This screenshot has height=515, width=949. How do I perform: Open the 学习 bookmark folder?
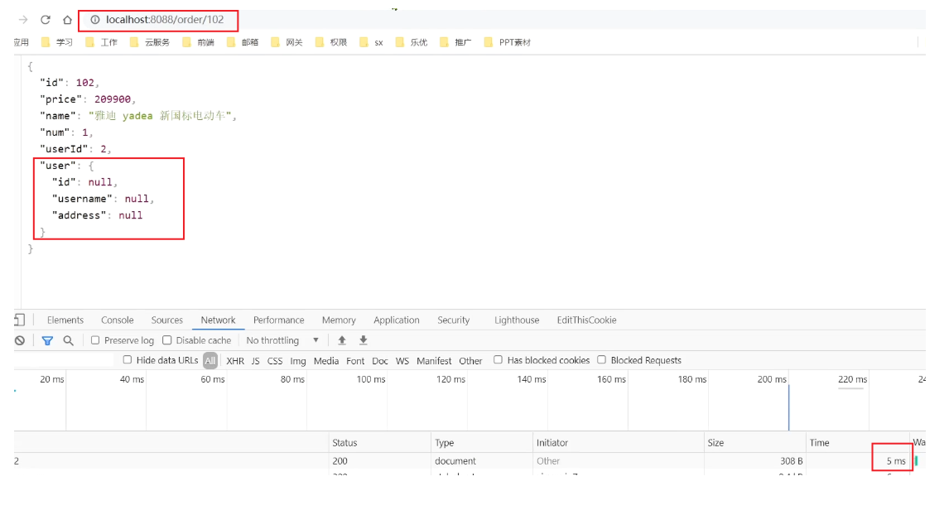coord(57,42)
